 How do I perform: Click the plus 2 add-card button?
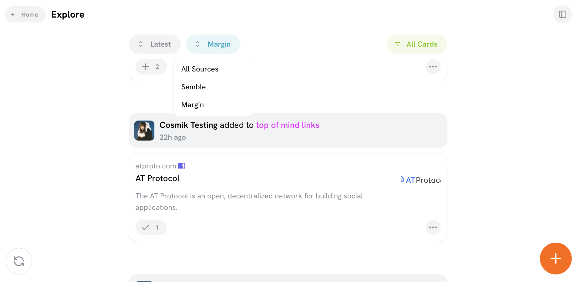[151, 67]
